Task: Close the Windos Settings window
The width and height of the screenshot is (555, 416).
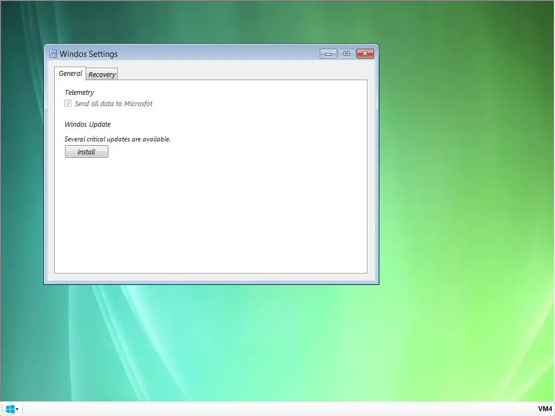Action: pyautogui.click(x=365, y=54)
